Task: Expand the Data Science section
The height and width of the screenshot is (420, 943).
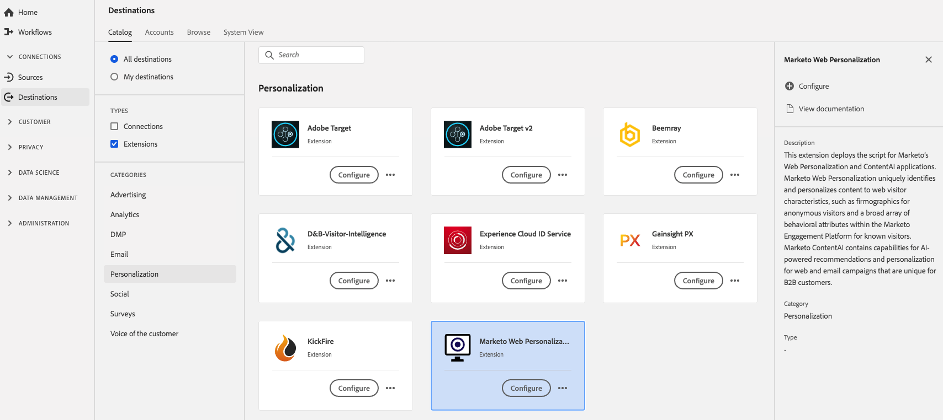Action: [x=10, y=173]
